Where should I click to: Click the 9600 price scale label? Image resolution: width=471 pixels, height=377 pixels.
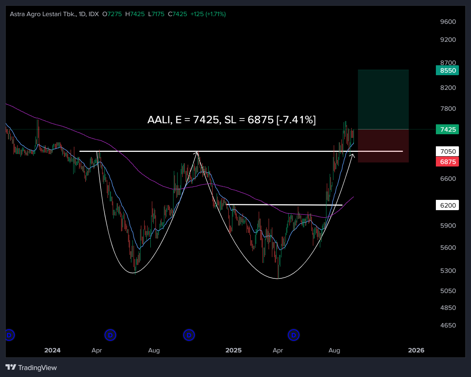(x=448, y=22)
